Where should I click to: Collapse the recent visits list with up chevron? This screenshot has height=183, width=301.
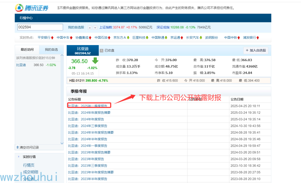[x=62, y=55]
